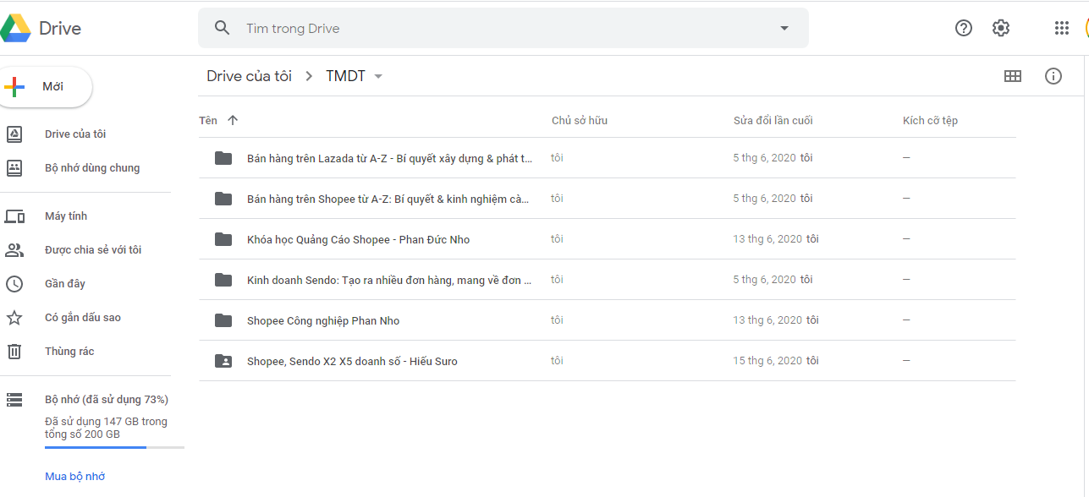Reverse sort direction arrow next to Tên
This screenshot has height=497, width=1089.
click(x=233, y=121)
